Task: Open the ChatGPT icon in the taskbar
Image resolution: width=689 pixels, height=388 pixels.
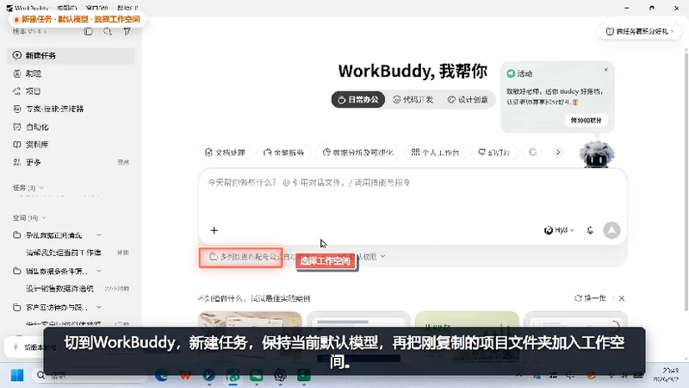Action: [x=280, y=375]
